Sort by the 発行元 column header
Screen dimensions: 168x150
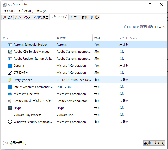pos(61,38)
